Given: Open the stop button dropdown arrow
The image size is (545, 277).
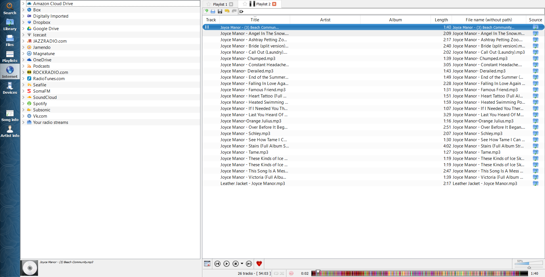Looking at the screenshot, I should coord(242,264).
